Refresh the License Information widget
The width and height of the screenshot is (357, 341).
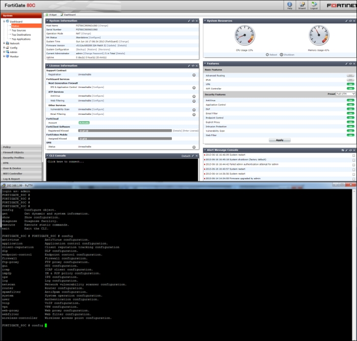[193, 66]
